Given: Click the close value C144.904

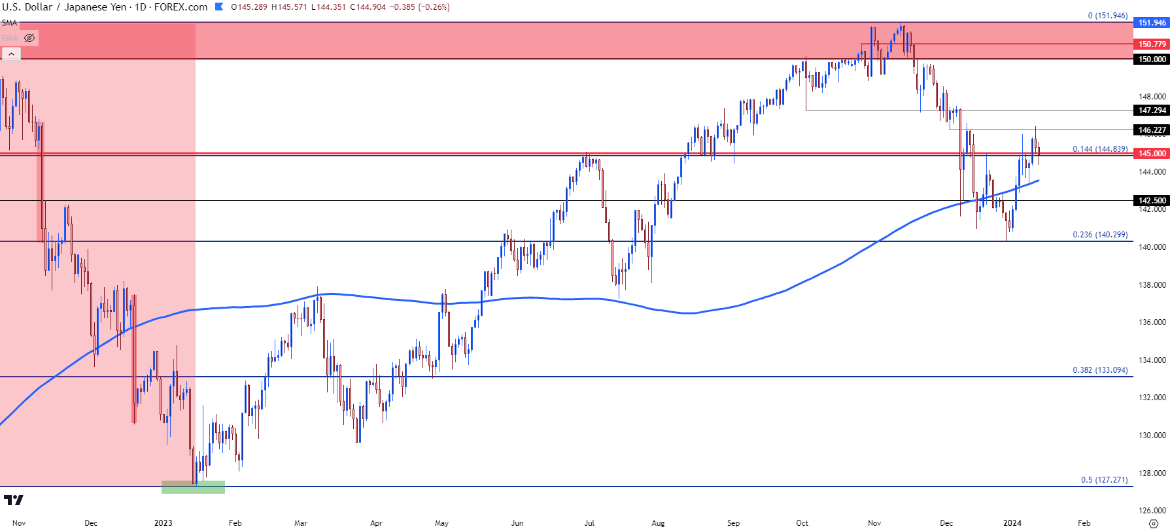Looking at the screenshot, I should coord(368,7).
